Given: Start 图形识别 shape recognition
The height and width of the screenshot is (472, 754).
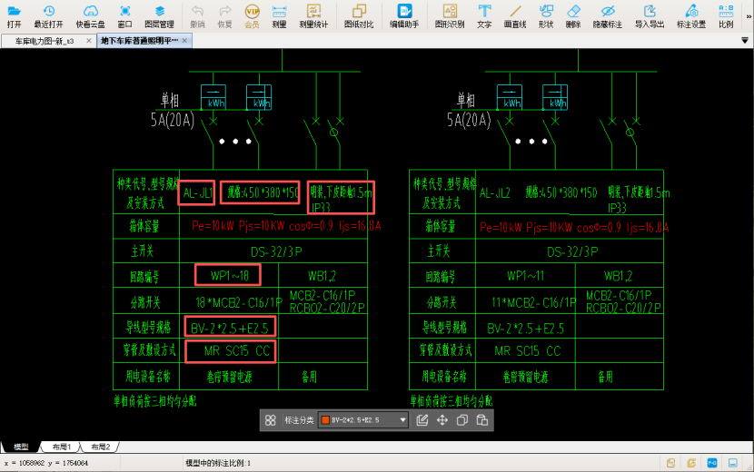Looking at the screenshot, I should pyautogui.click(x=450, y=15).
